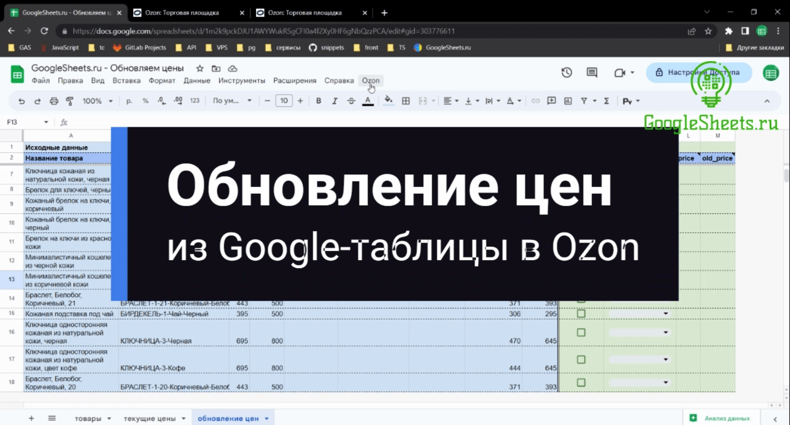
Task: Tick the checkbox in row 15
Action: click(581, 314)
